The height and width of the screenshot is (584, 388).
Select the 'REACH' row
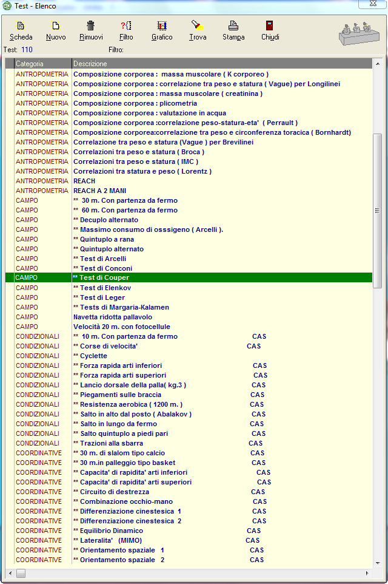189,181
